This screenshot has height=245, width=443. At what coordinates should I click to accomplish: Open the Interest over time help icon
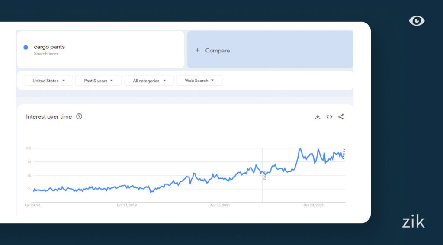point(79,116)
